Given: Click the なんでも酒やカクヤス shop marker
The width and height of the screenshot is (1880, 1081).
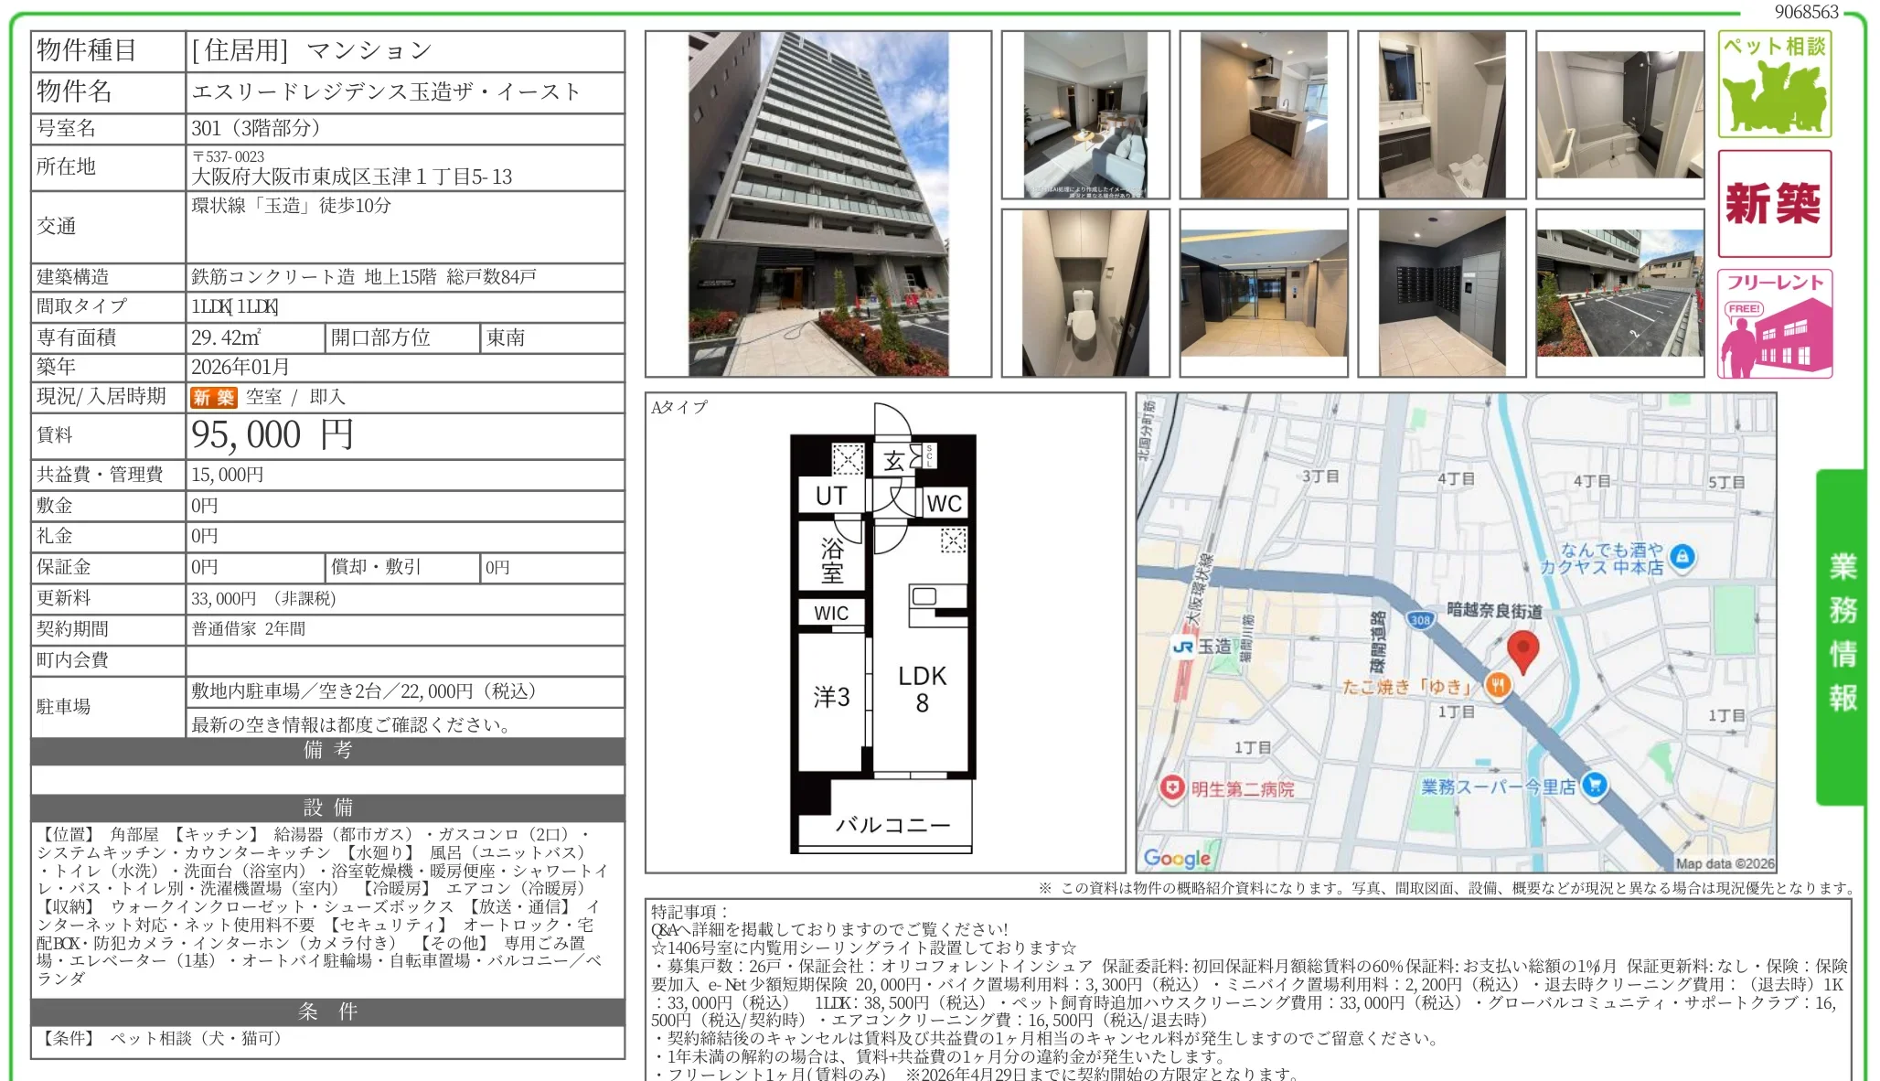Looking at the screenshot, I should pos(1682,555).
